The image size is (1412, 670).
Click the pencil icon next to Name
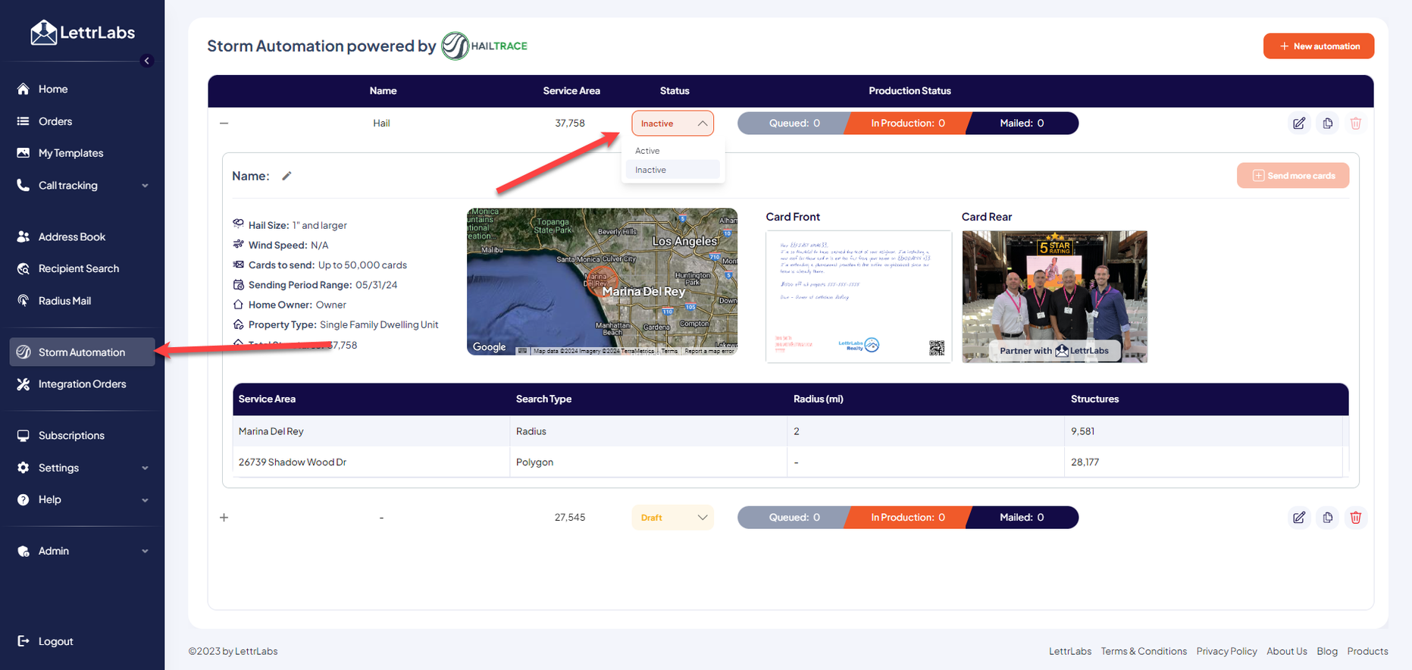286,176
